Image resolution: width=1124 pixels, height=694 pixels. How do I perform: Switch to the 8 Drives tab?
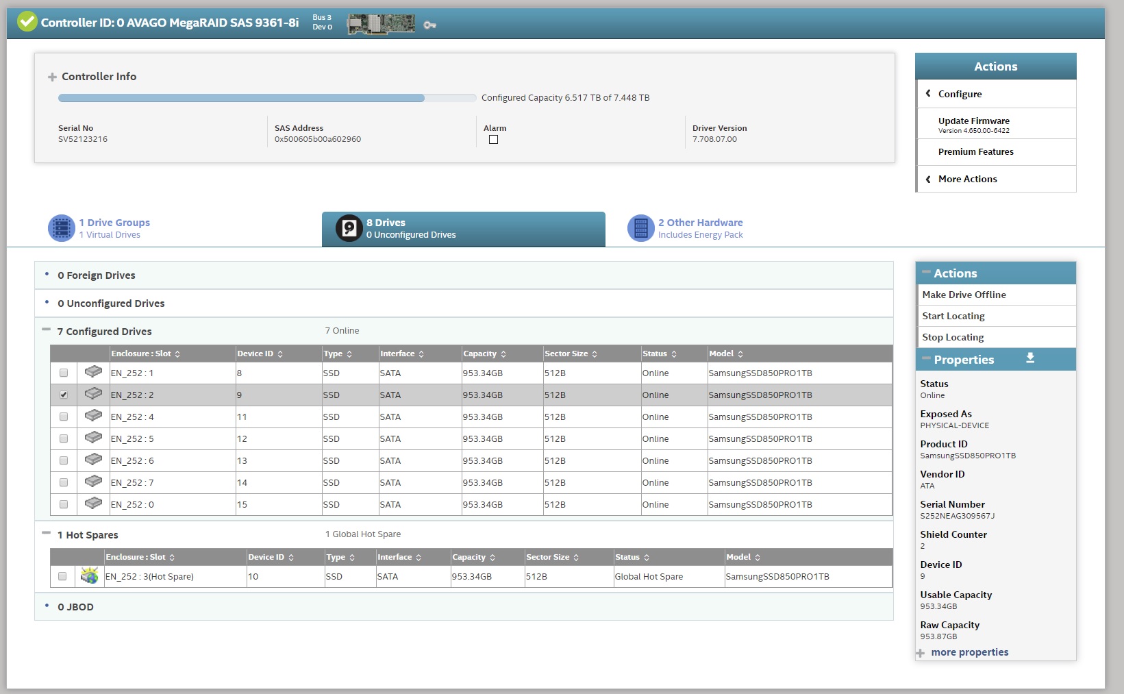click(464, 229)
